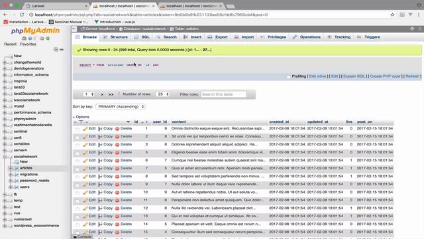
Task: Sort by the user_id column header
Action: coord(160,121)
